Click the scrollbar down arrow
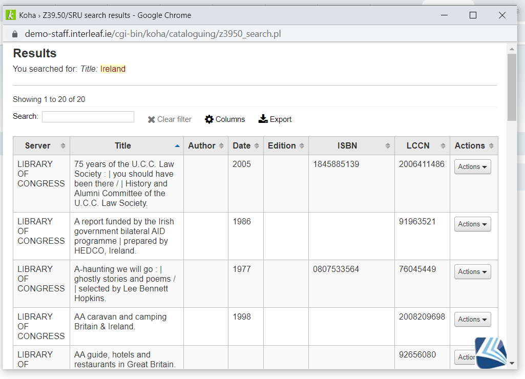 click(x=512, y=363)
